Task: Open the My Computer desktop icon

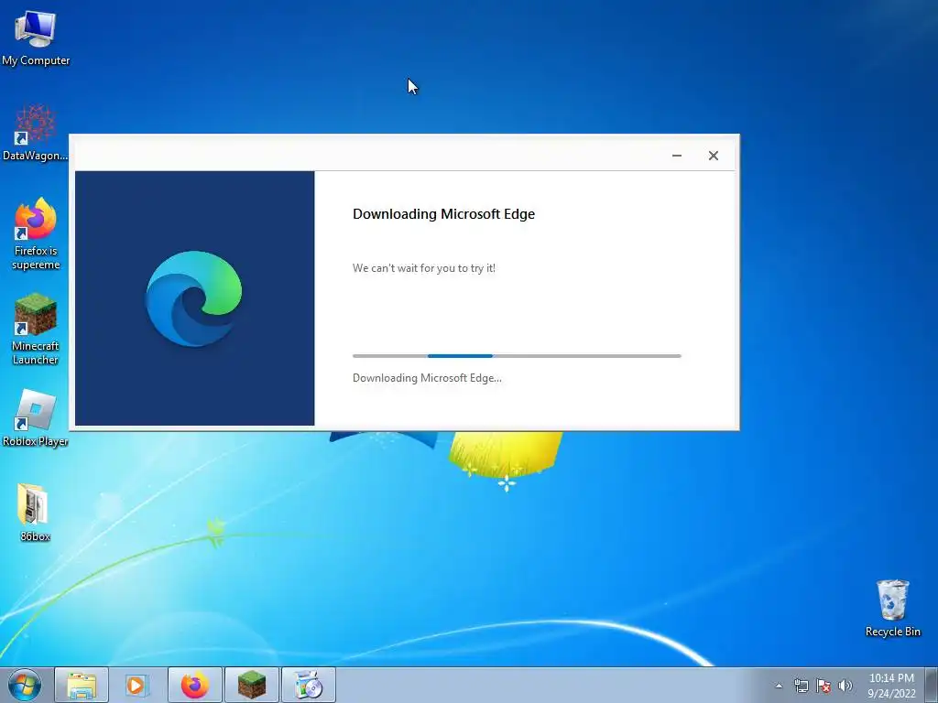Action: 36,37
